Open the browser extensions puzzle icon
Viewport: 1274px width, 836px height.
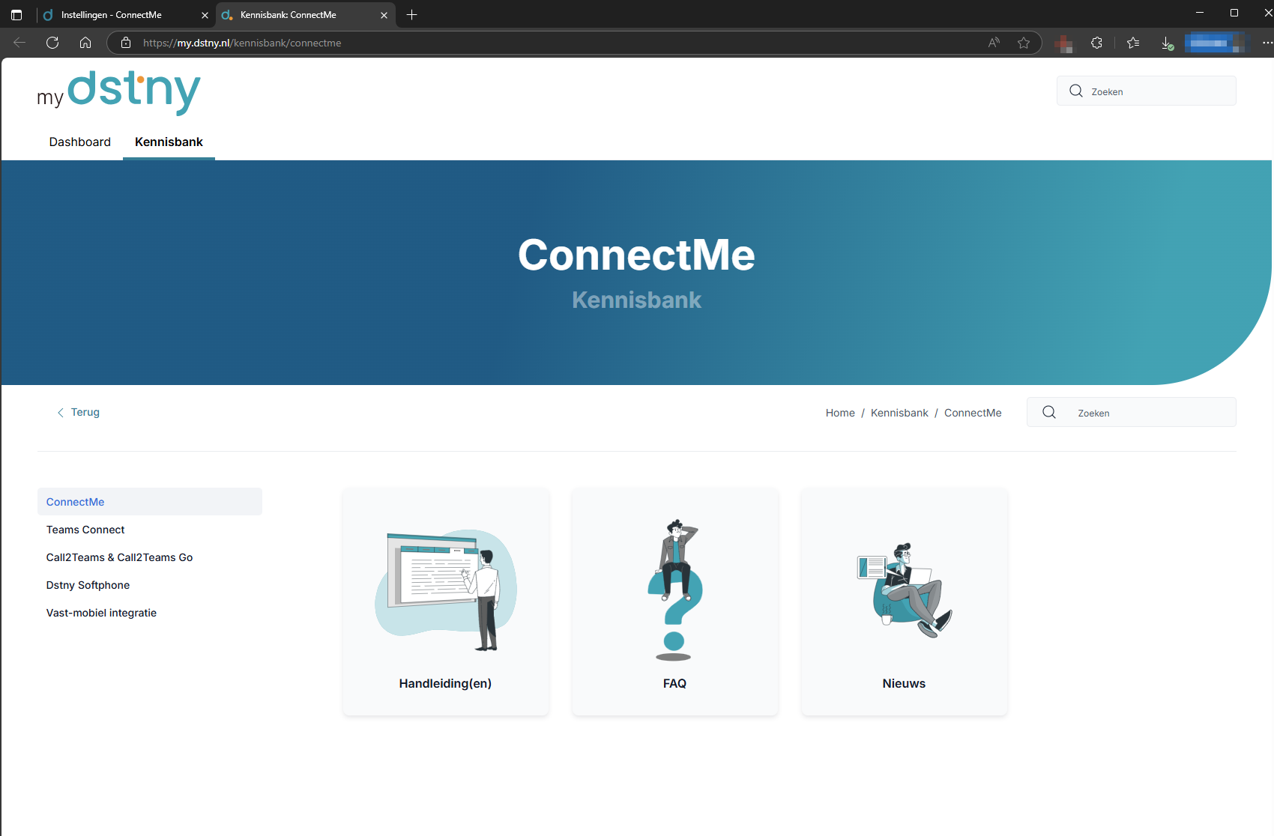click(1096, 43)
